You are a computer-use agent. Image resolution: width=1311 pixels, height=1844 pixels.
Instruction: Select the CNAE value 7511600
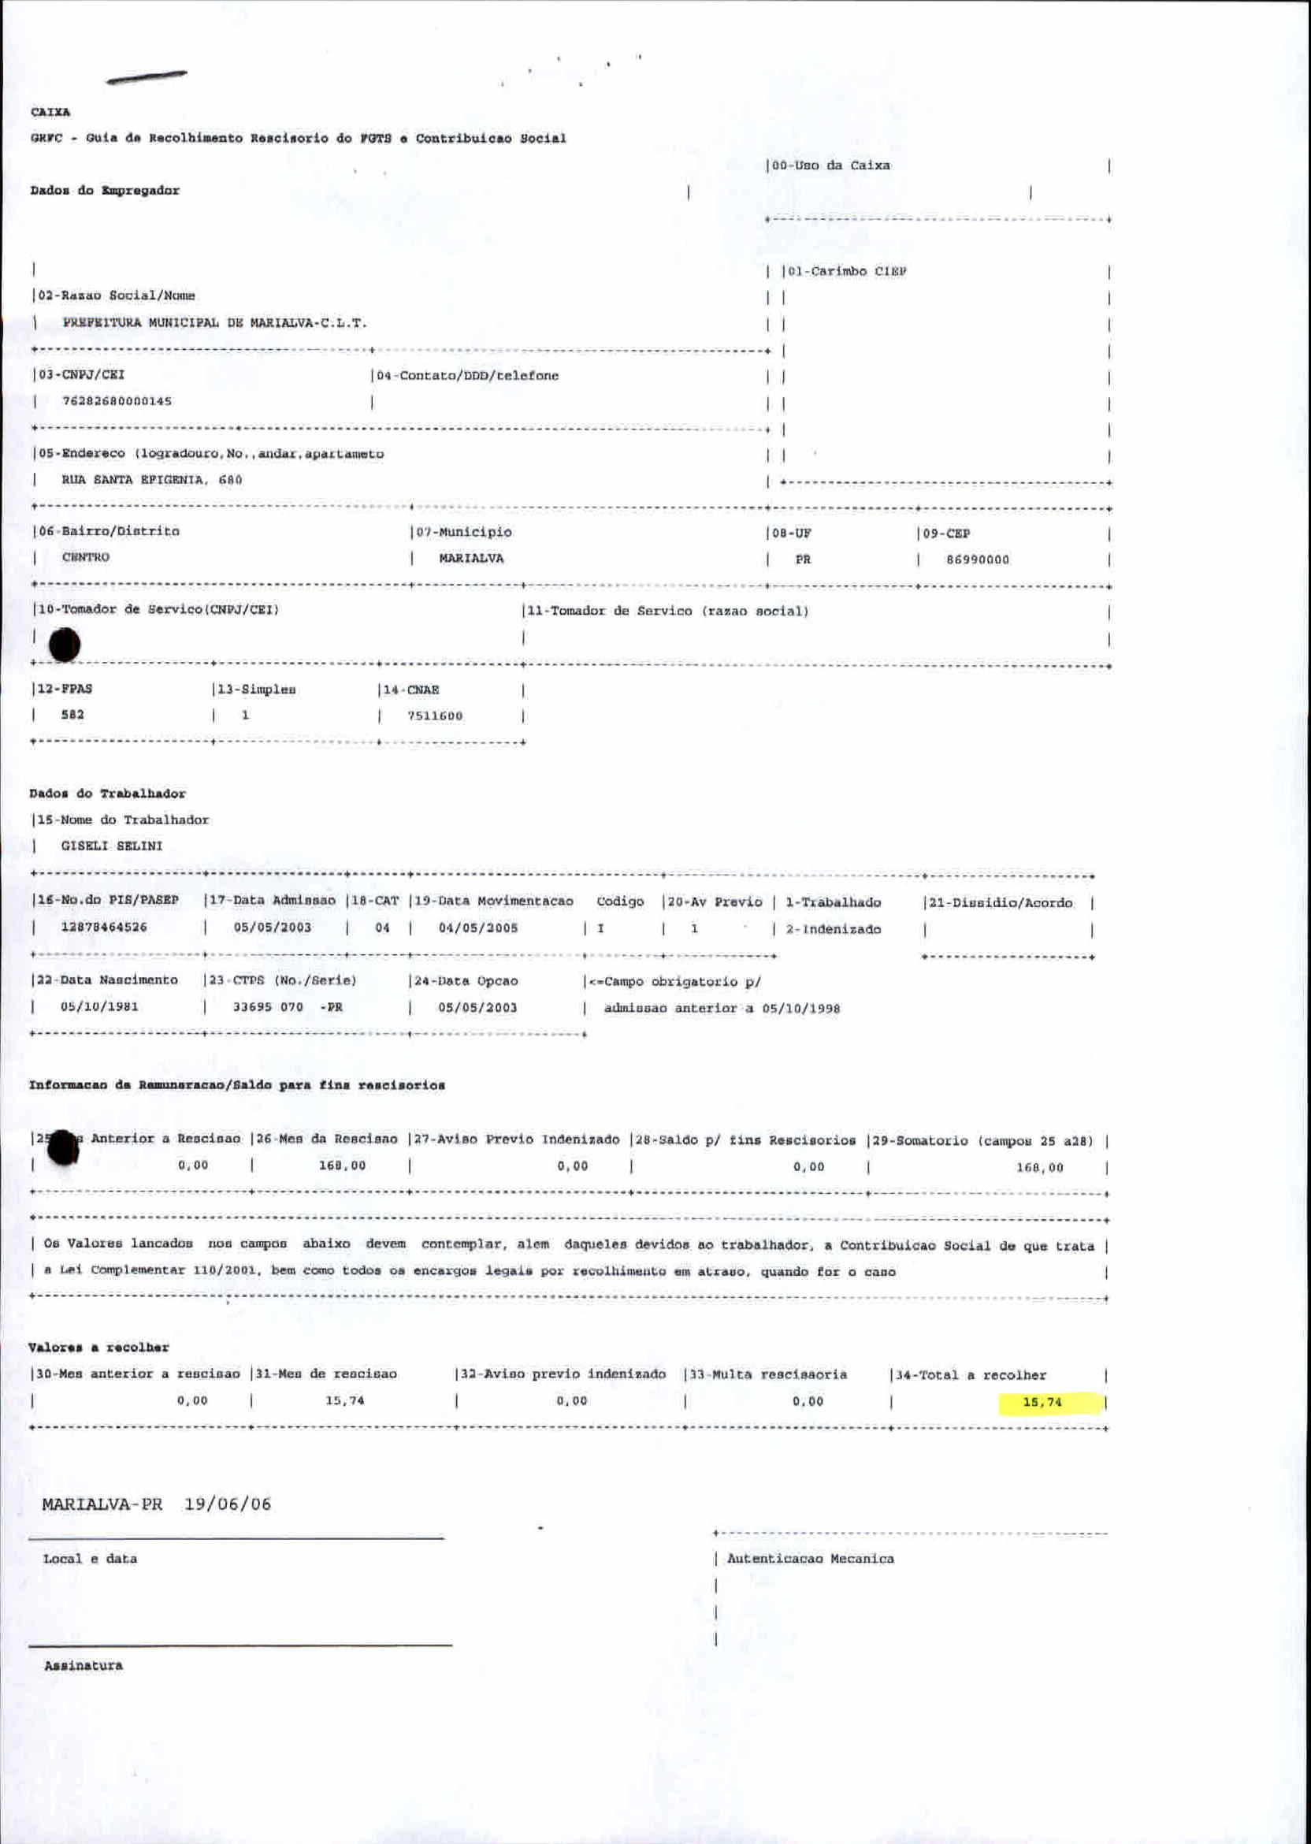[x=435, y=716]
